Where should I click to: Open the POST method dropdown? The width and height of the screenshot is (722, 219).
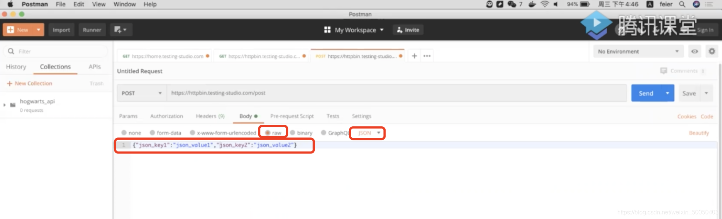[x=142, y=93]
